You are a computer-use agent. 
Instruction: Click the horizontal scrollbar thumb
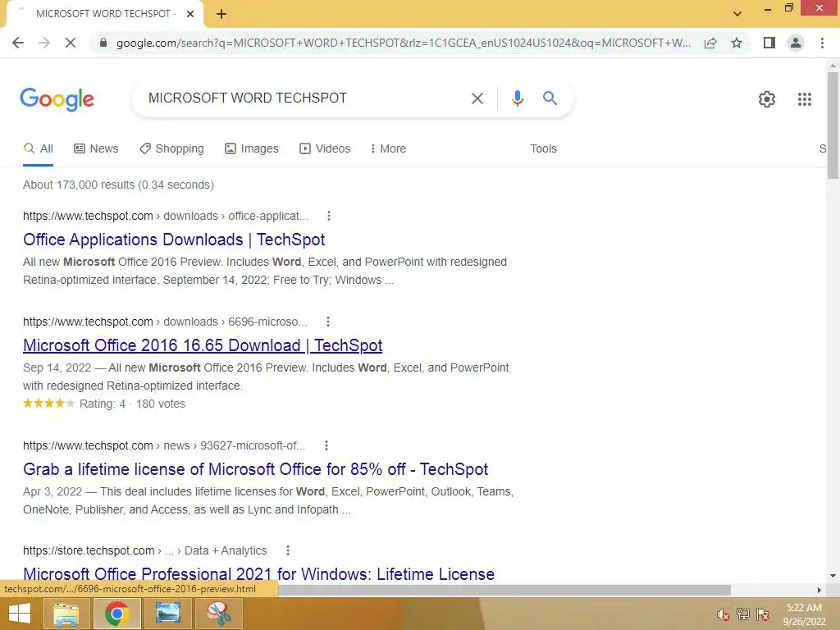pyautogui.click(x=504, y=590)
